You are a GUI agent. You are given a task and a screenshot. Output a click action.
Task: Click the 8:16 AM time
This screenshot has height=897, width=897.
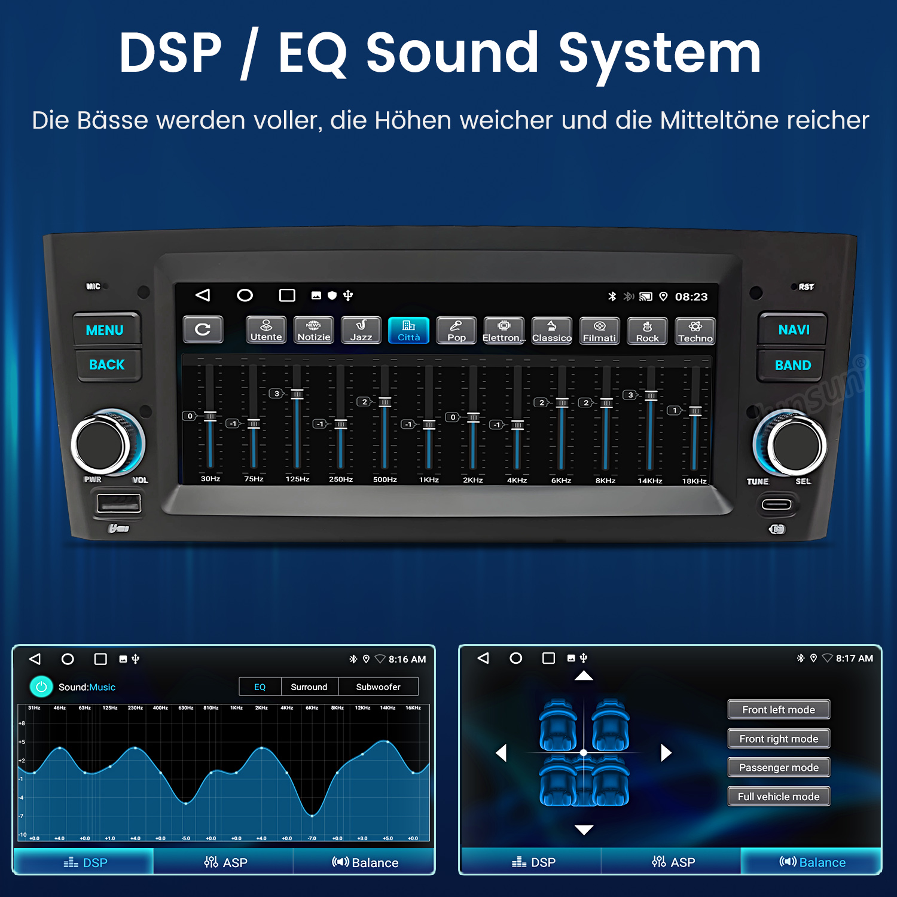[x=407, y=659]
